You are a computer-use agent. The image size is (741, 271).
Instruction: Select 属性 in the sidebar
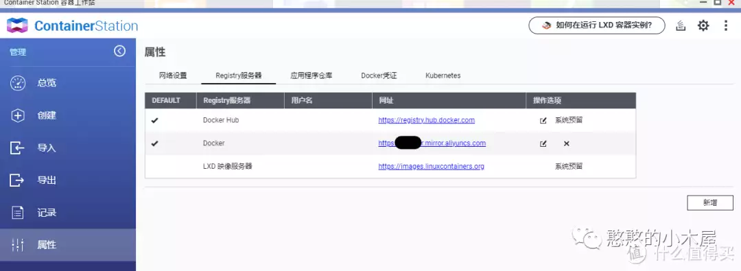tap(68, 245)
